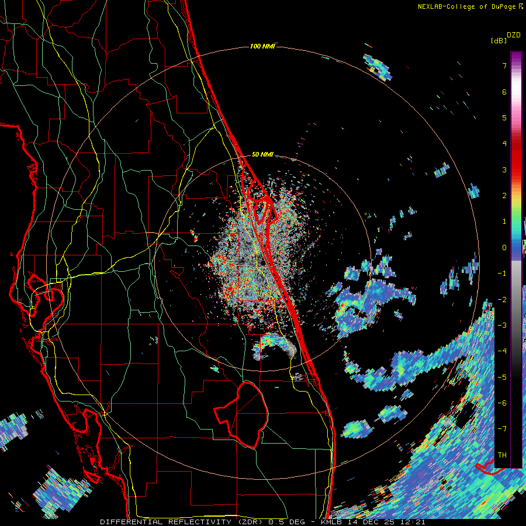Image resolution: width=526 pixels, height=526 pixels.
Task: Select the 4 tick on the dB scale
Action: click(x=504, y=144)
